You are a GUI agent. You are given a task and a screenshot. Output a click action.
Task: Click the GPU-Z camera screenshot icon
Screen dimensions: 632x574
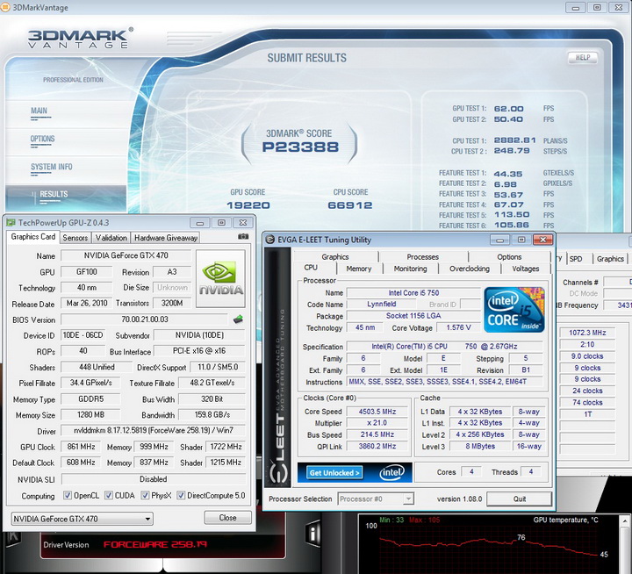click(x=243, y=237)
